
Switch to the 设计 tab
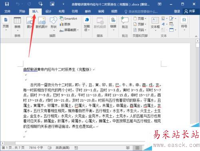(x=48, y=11)
